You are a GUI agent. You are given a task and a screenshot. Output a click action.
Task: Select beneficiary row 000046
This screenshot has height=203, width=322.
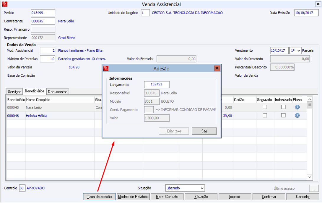(x=157, y=116)
